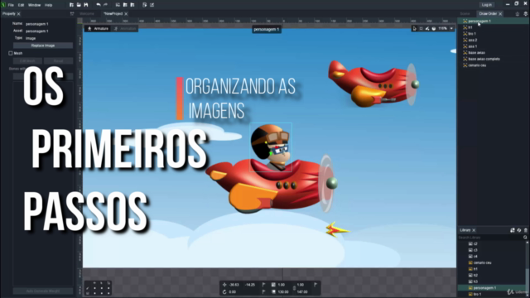The image size is (530, 298).
Task: Switch to the Welcome tab
Action: [87, 14]
